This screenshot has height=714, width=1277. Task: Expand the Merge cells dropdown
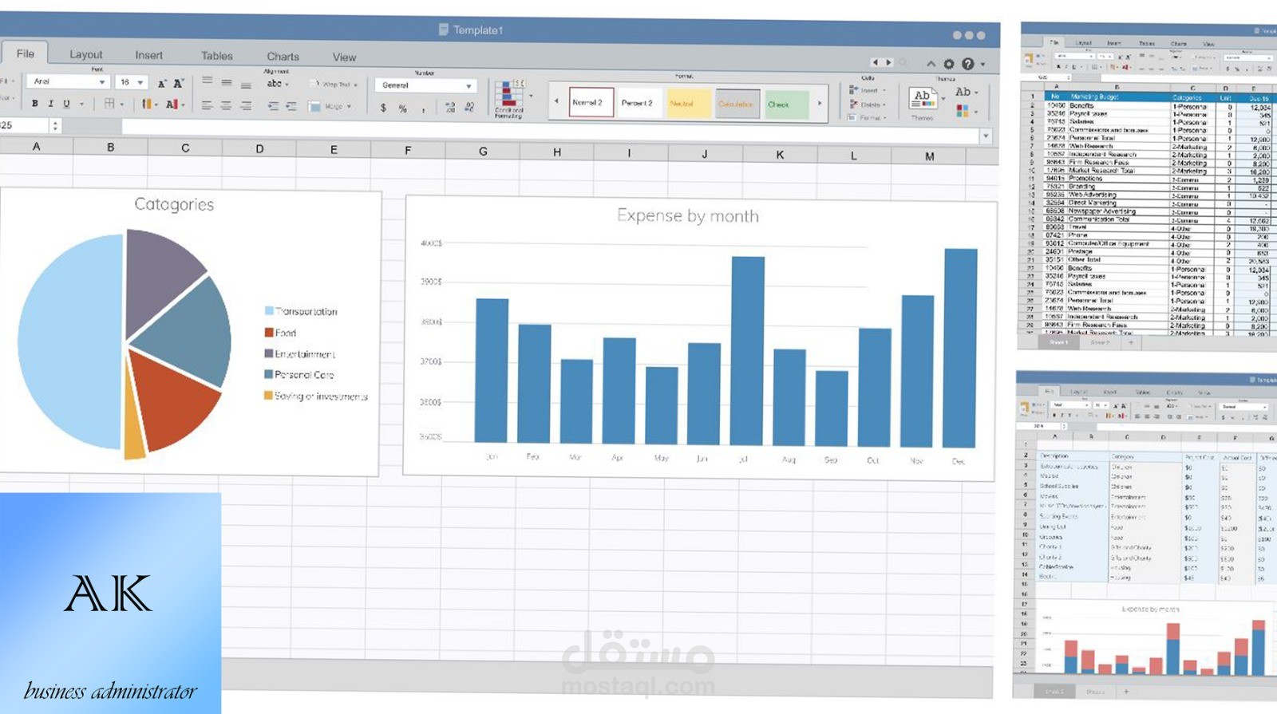(x=349, y=106)
